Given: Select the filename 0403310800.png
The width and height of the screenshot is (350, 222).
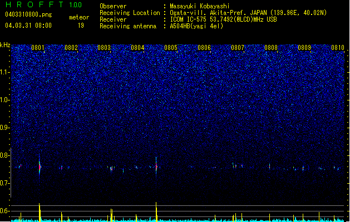Looking at the screenshot, I should (x=28, y=15).
